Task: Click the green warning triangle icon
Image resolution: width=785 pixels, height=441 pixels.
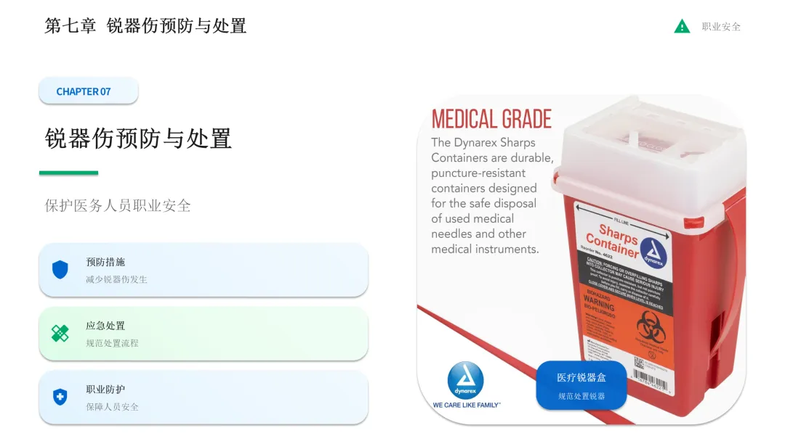Action: coord(681,26)
